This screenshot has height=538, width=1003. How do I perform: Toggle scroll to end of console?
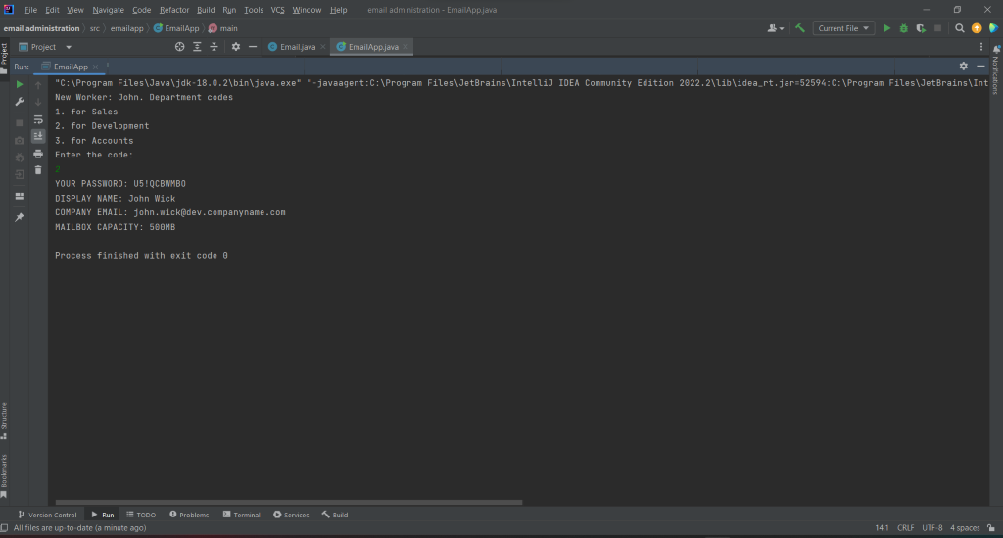tap(38, 135)
